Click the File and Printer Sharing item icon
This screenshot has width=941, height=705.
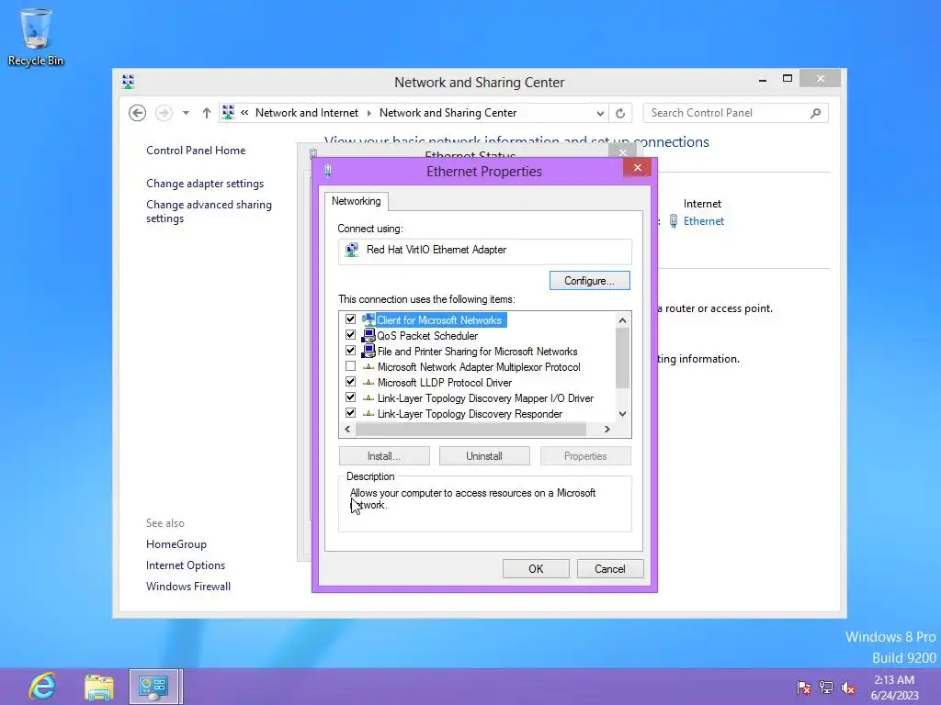tap(368, 351)
